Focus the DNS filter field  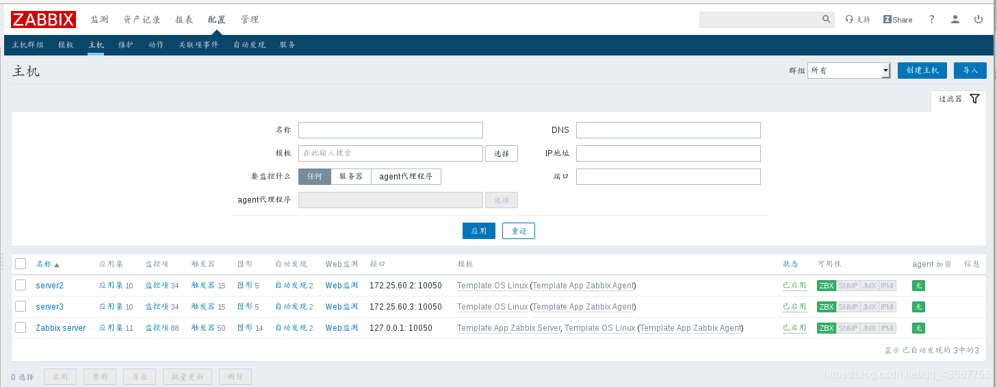669,130
